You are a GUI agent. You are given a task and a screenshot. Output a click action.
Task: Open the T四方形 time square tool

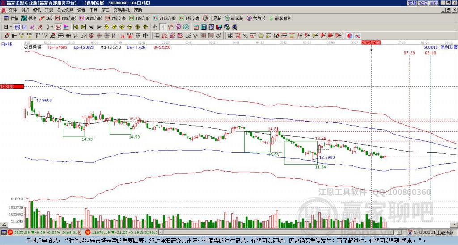[140, 18]
